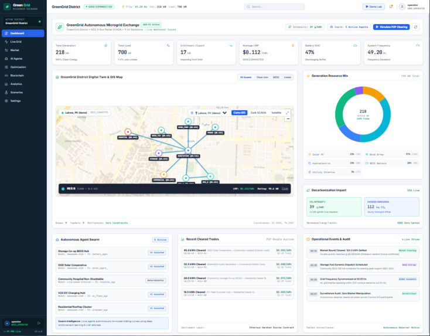Click the Microgrid Exchange header logo icon

click(60, 27)
